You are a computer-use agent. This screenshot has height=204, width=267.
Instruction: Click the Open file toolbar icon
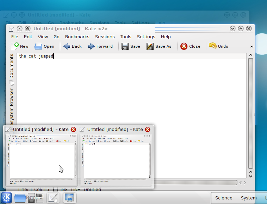(38, 46)
